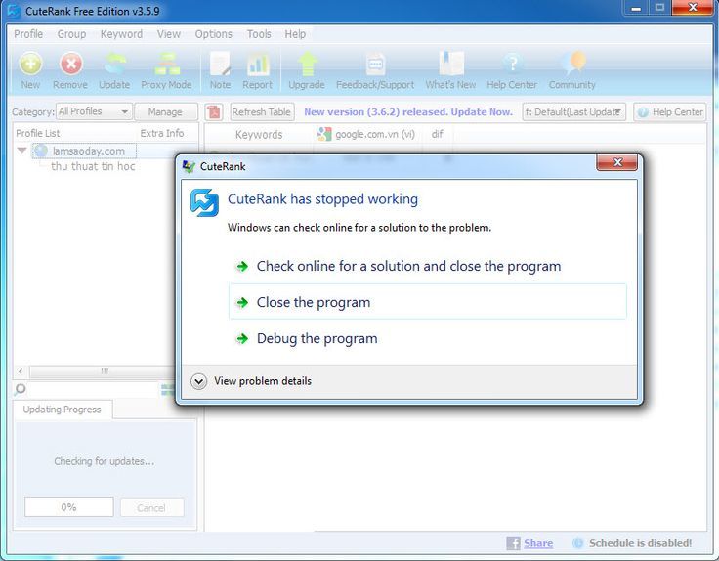719x561 pixels.
Task: Click the Extra Info column header
Action: 162,133
